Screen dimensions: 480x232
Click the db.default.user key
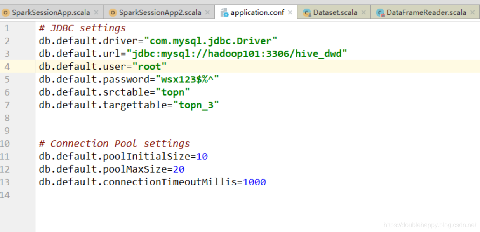(83, 66)
